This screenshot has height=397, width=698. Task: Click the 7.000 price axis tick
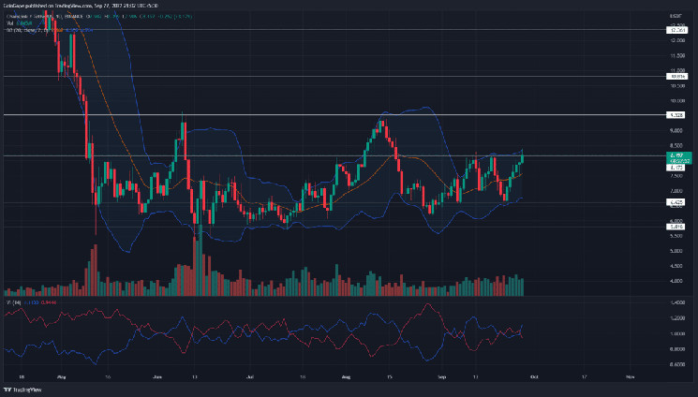(x=677, y=190)
